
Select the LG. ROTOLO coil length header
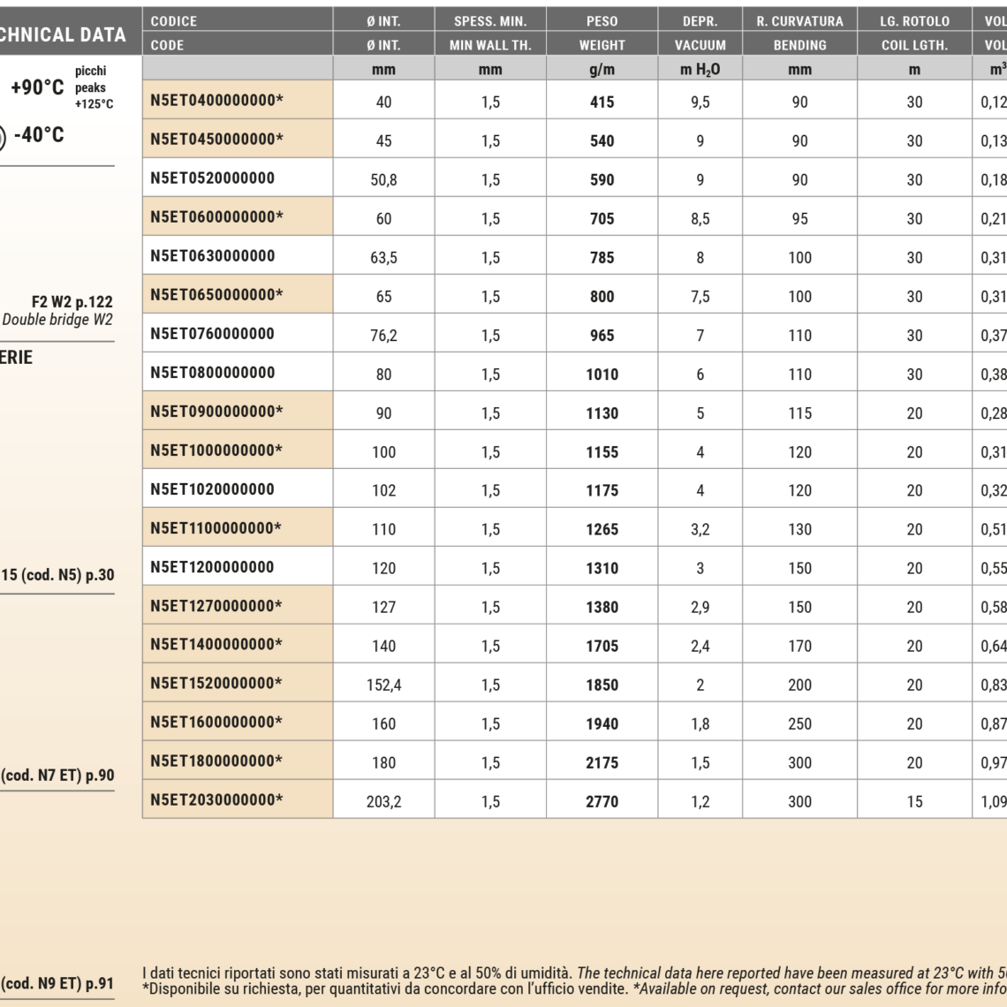(914, 33)
